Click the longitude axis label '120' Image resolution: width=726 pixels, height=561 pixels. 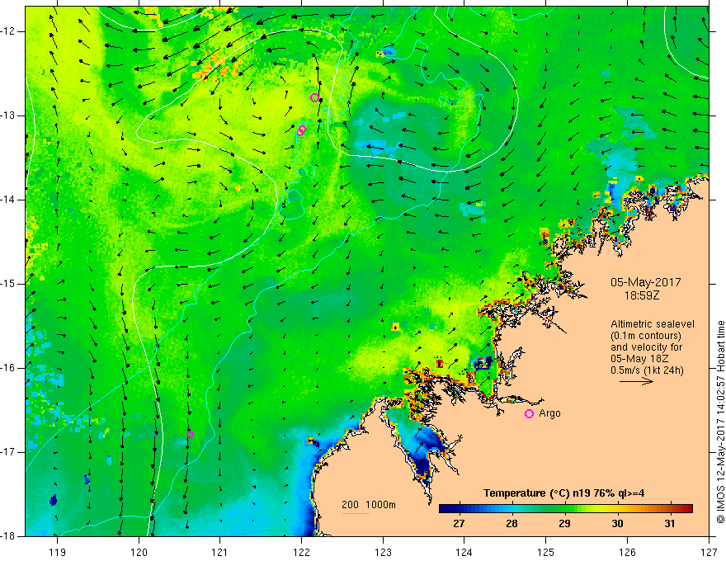pyautogui.click(x=139, y=552)
